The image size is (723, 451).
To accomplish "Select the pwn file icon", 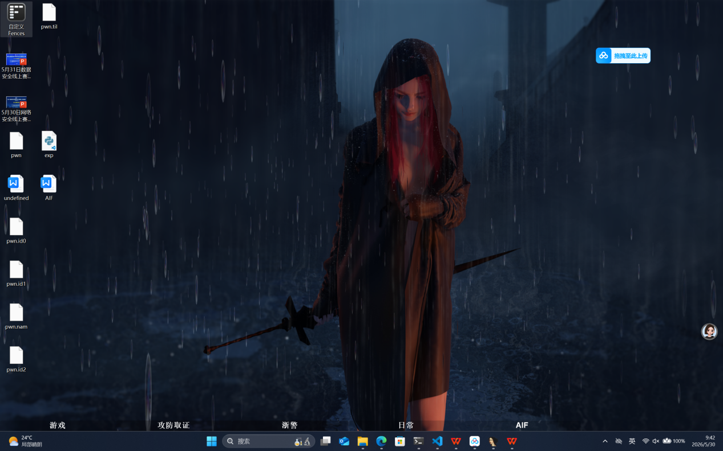I will (16, 145).
